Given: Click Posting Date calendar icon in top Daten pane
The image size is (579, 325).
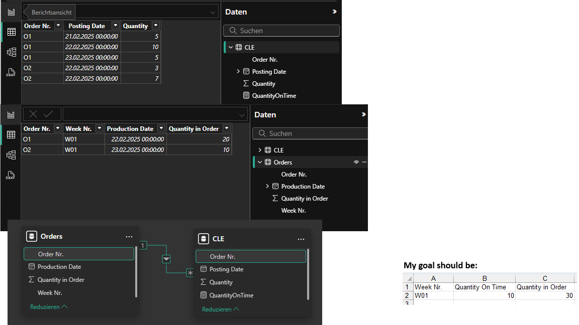Looking at the screenshot, I should pyautogui.click(x=246, y=72).
